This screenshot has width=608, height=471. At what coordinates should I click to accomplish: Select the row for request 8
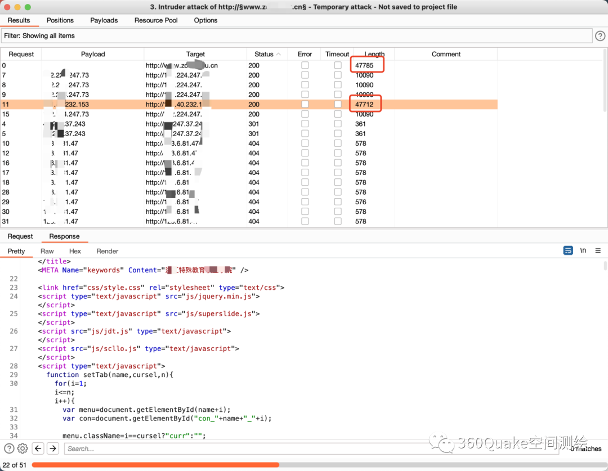pos(249,85)
